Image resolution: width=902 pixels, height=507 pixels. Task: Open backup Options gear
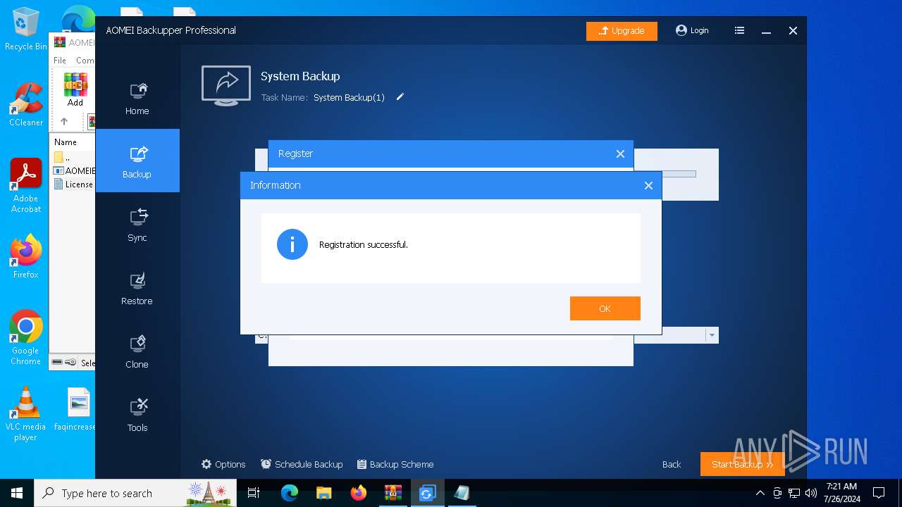pyautogui.click(x=223, y=464)
